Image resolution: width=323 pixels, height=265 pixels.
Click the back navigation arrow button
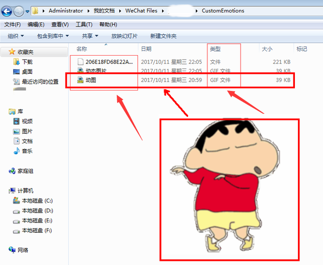click(7, 10)
